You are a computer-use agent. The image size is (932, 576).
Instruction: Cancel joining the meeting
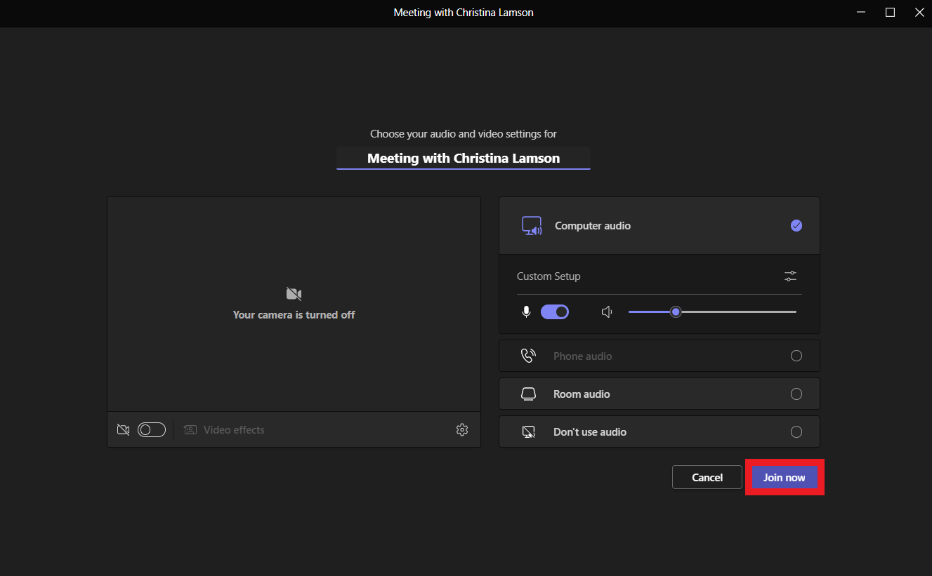707,477
